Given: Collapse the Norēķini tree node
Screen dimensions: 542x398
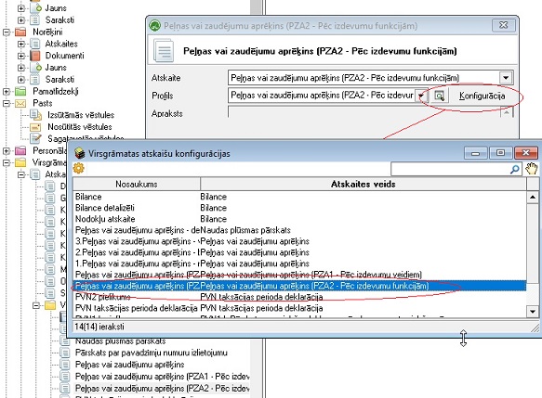Looking at the screenshot, I should [x=7, y=32].
